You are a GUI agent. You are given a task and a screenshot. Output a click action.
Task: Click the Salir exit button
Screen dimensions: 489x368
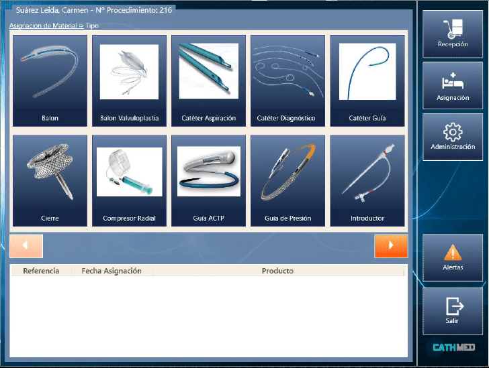tap(452, 310)
